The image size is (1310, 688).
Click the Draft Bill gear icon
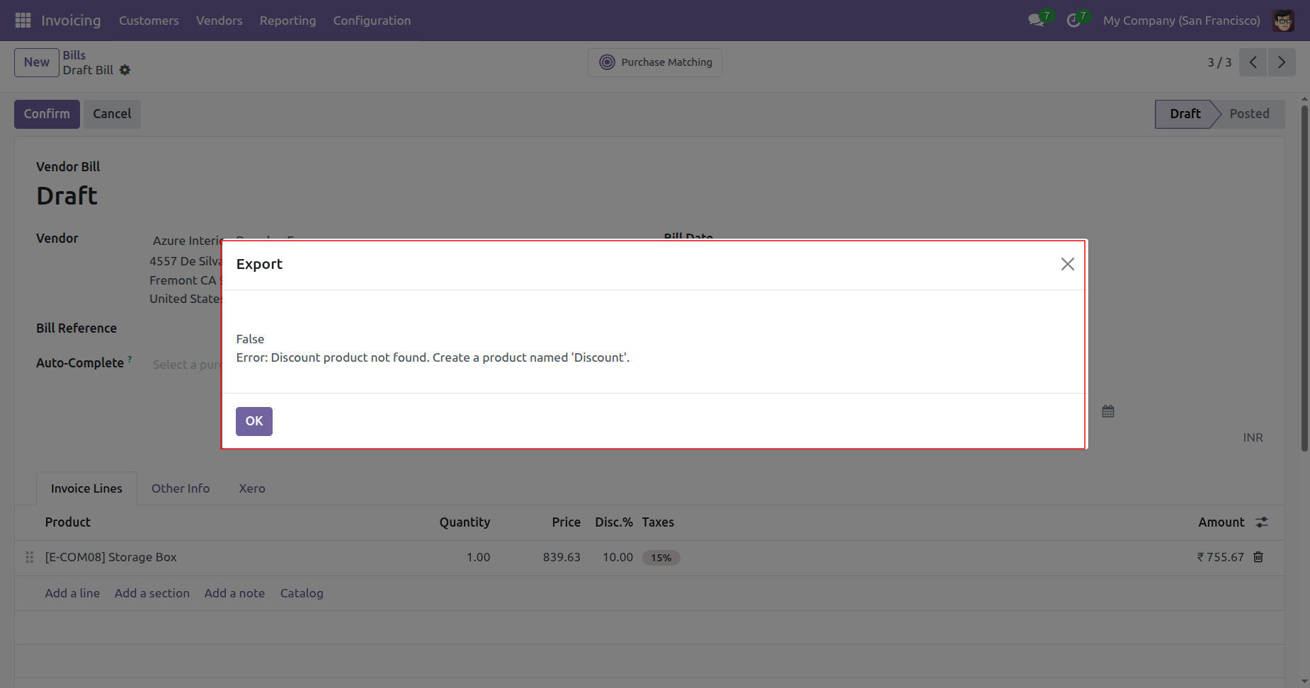[x=125, y=70]
